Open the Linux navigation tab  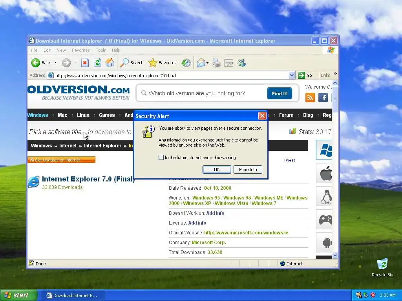83,115
